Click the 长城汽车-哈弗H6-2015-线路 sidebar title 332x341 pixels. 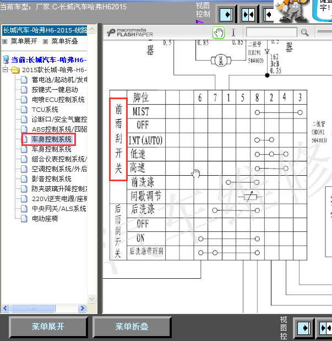[45, 30]
